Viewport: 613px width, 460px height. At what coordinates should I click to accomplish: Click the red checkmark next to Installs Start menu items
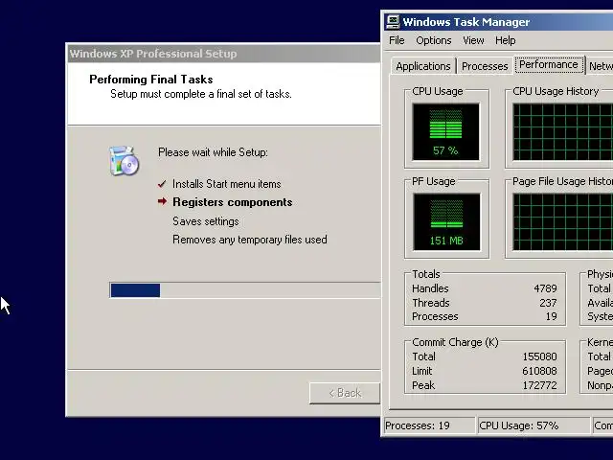click(x=162, y=184)
